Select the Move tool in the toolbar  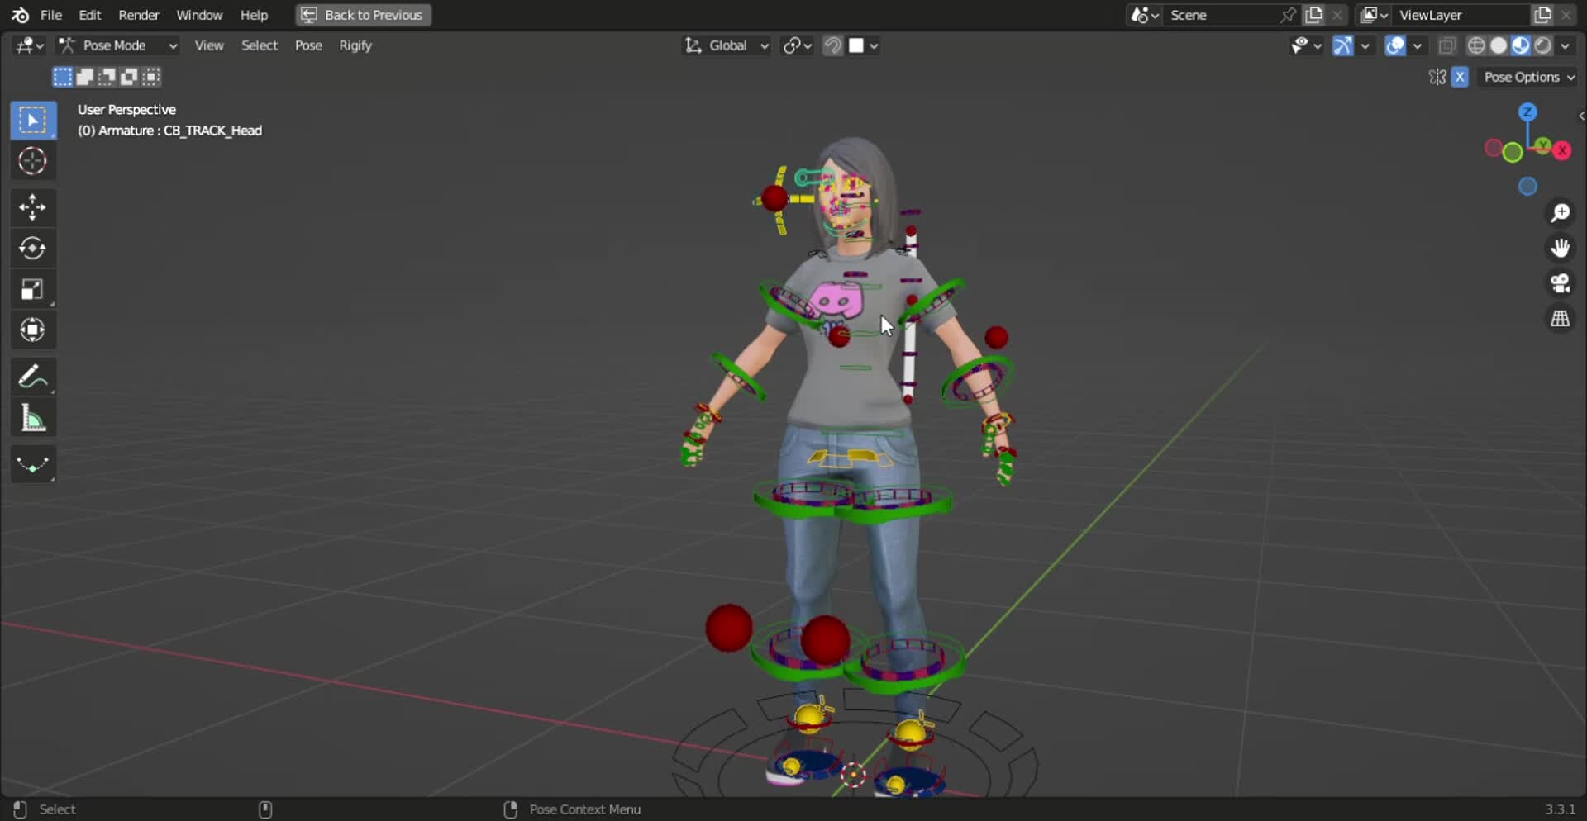tap(33, 207)
